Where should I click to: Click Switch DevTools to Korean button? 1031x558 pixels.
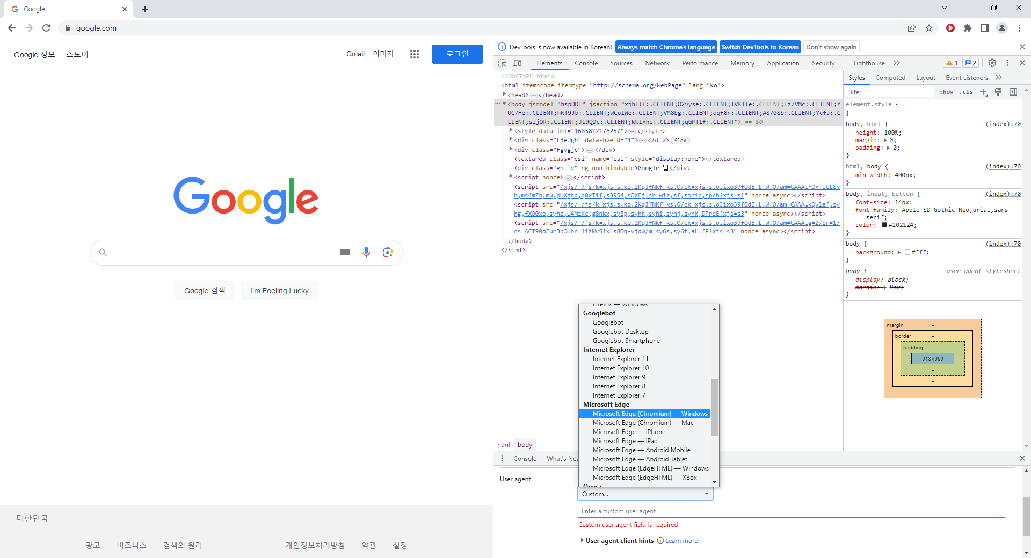[760, 47]
